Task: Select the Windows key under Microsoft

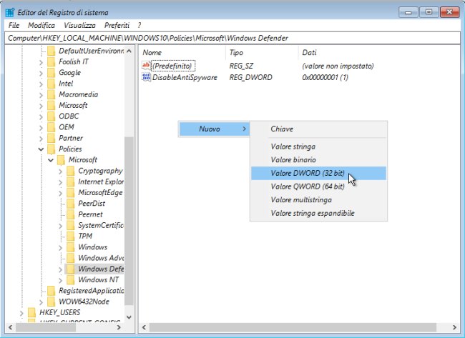Action: 92,247
